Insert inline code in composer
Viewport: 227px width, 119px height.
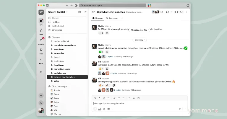pos(134,98)
